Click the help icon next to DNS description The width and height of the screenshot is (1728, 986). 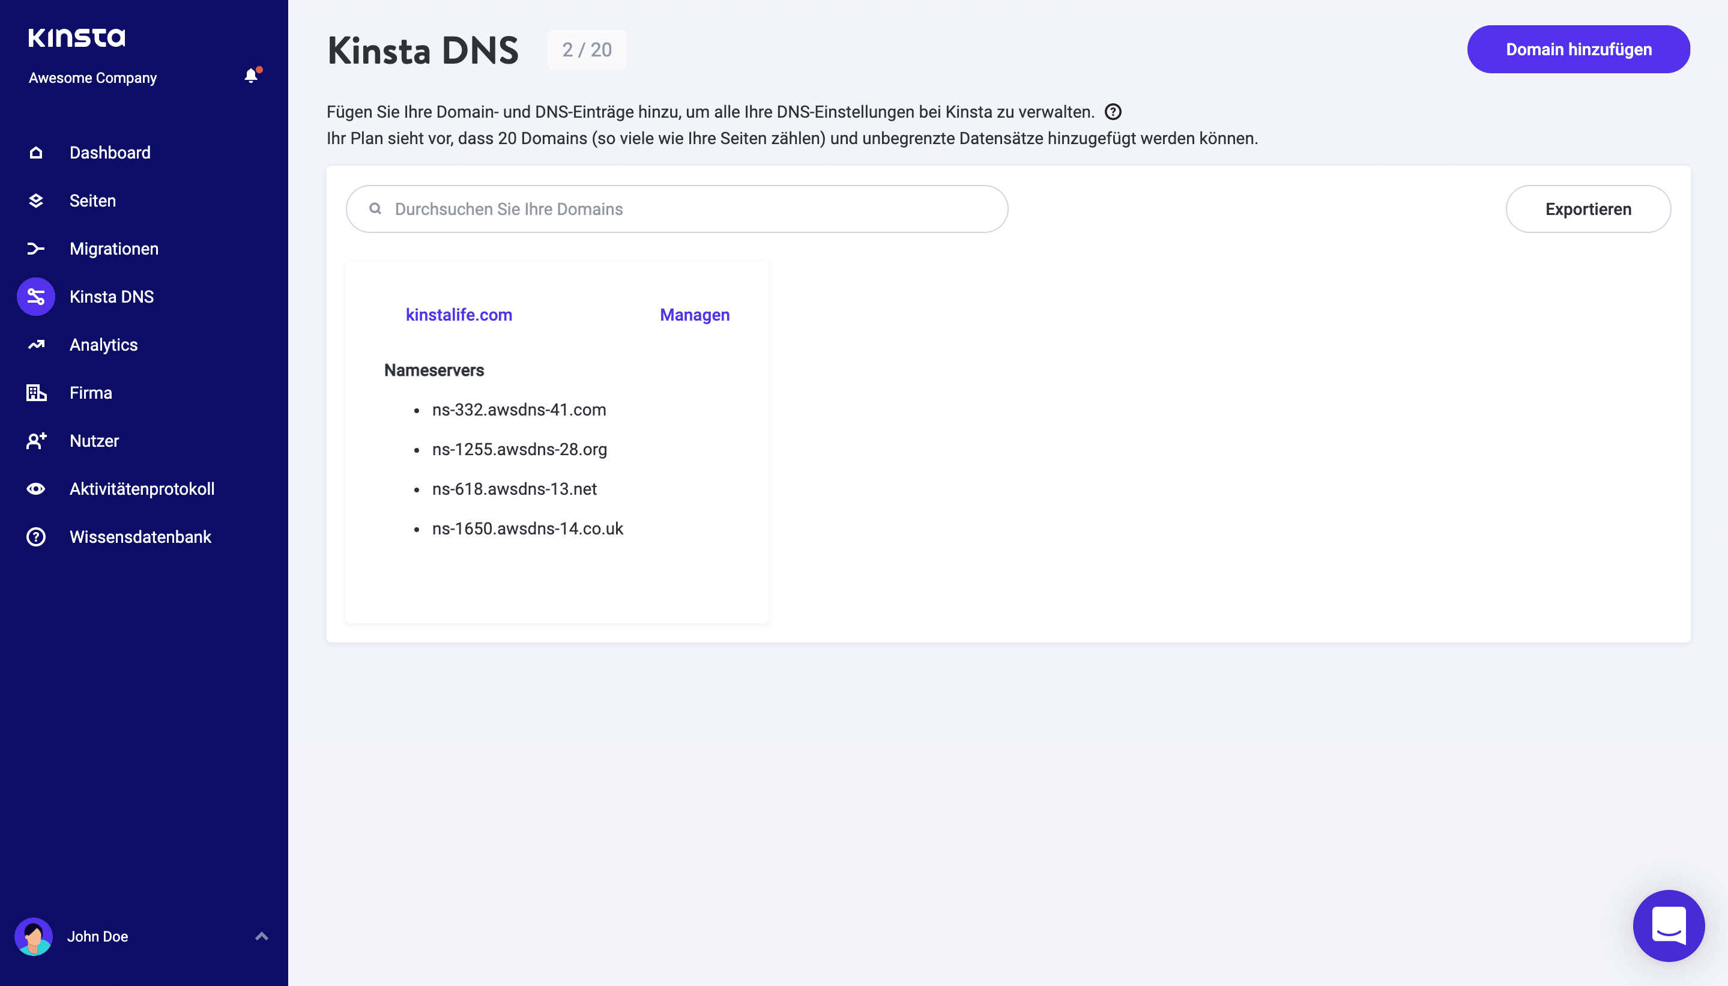click(x=1113, y=111)
